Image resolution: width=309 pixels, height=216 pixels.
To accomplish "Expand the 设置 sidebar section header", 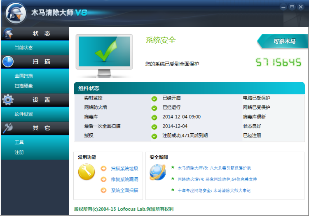I will pos(35,100).
